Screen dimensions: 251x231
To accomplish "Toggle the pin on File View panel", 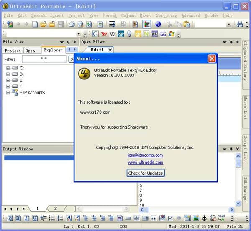I will point(68,42).
